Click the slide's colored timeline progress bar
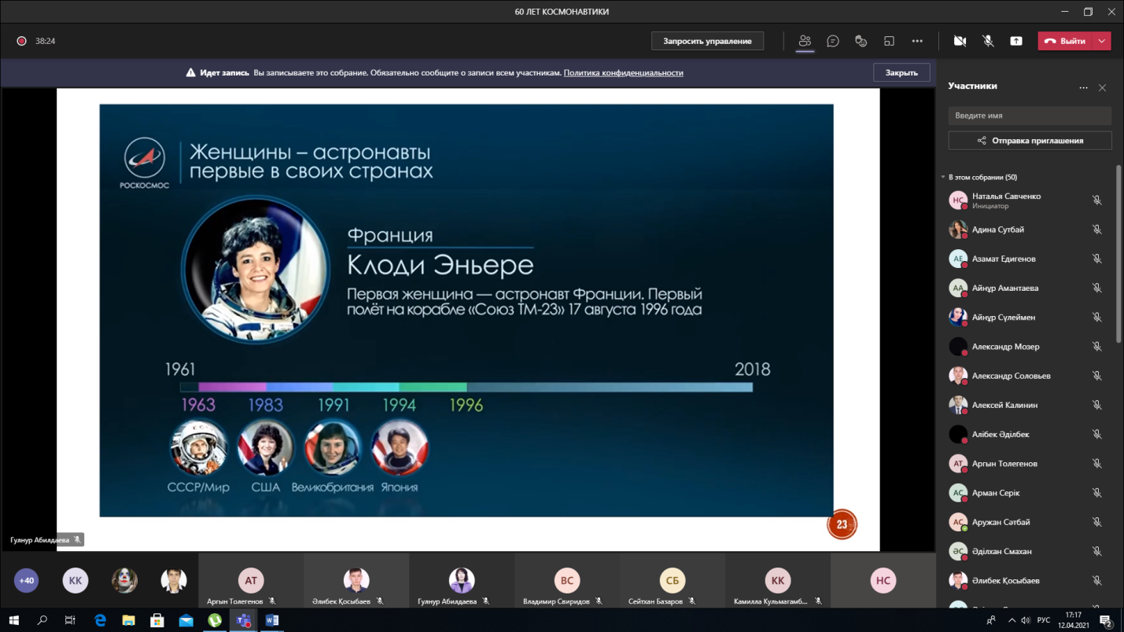This screenshot has height=632, width=1124. point(466,387)
